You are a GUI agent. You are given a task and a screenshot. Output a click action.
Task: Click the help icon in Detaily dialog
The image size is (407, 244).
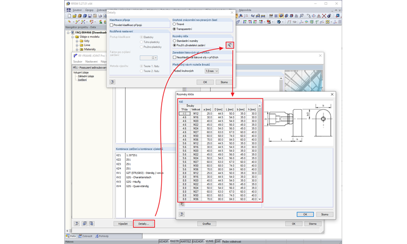[x=112, y=82]
